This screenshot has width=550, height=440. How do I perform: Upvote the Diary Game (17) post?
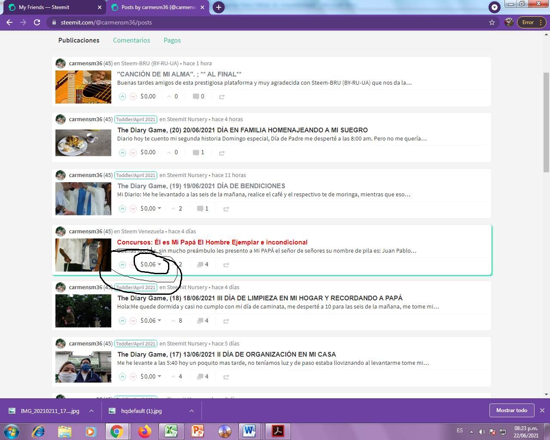pyautogui.click(x=122, y=377)
